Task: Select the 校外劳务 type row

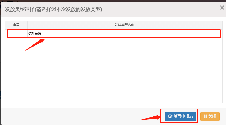Action: [x=114, y=33]
